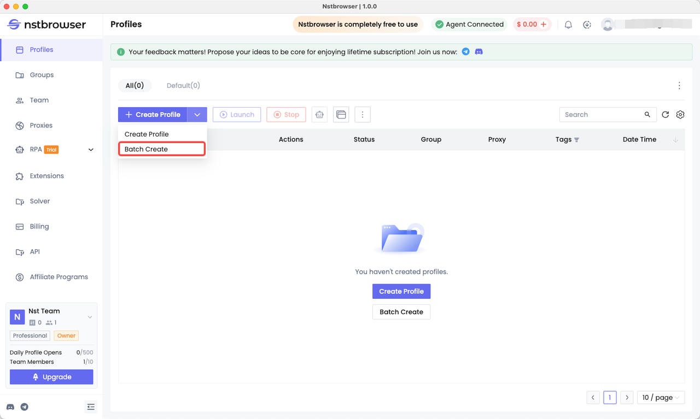The width and height of the screenshot is (700, 419).
Task: Open the notifications bell
Action: point(568,25)
